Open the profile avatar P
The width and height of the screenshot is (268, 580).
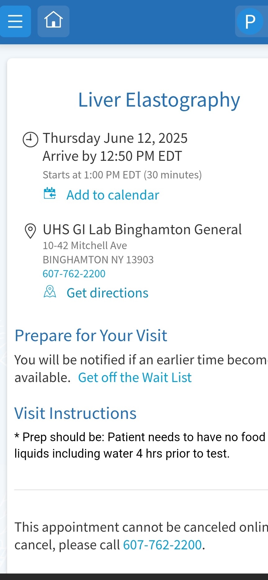click(x=250, y=21)
